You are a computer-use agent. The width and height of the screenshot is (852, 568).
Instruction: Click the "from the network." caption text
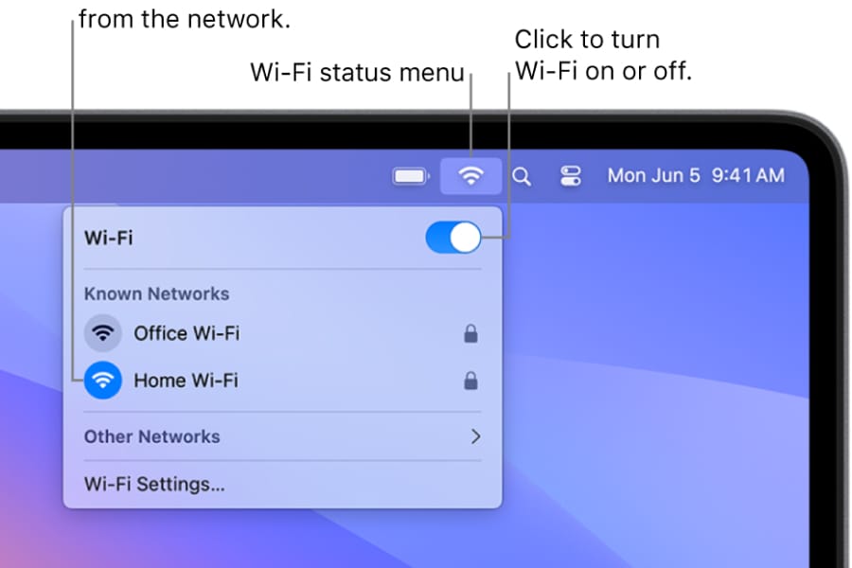point(185,19)
